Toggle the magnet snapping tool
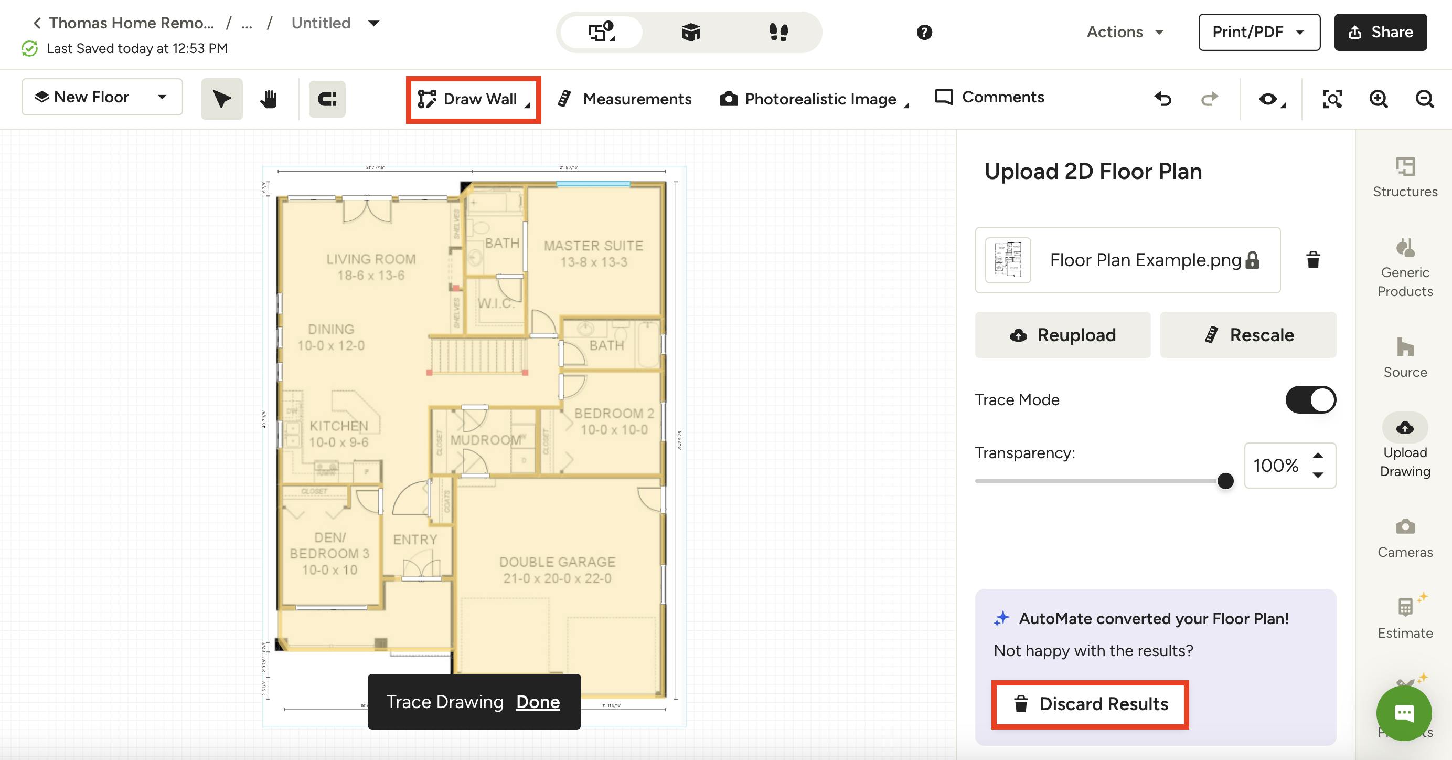The image size is (1452, 760). click(327, 99)
